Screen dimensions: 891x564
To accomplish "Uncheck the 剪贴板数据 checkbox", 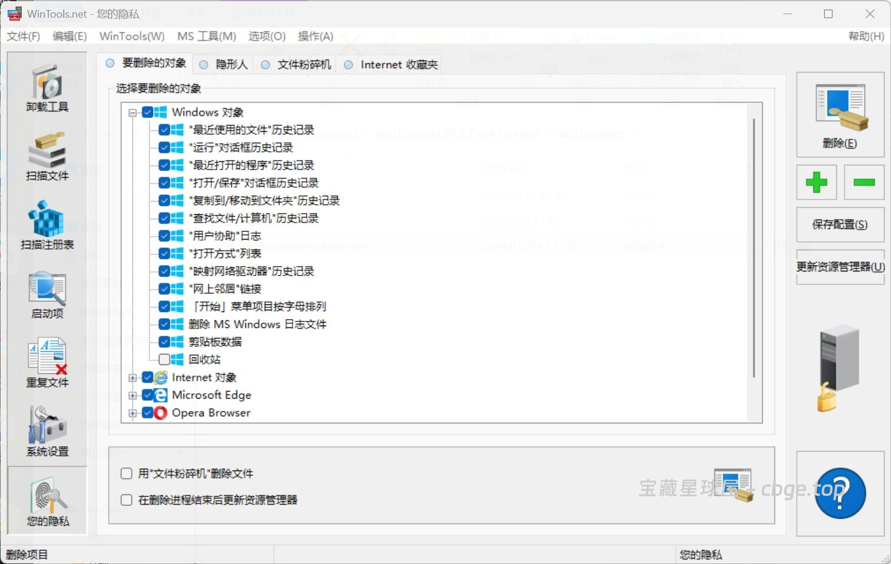I will (164, 342).
